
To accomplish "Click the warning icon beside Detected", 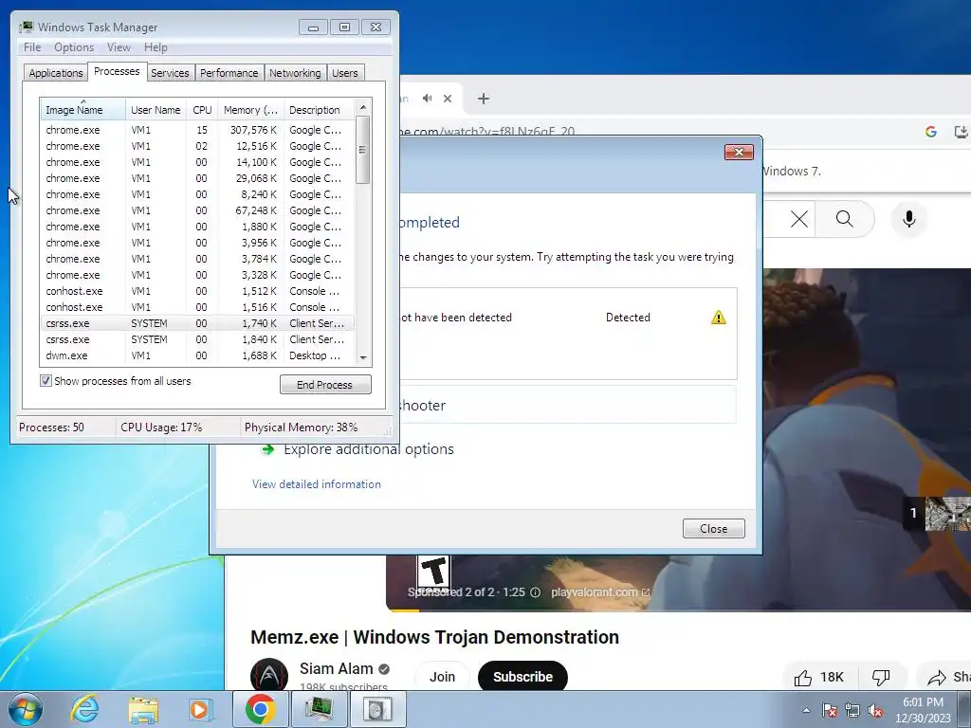I will tap(719, 318).
